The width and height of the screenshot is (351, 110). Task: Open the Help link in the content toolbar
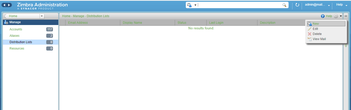[329, 16]
